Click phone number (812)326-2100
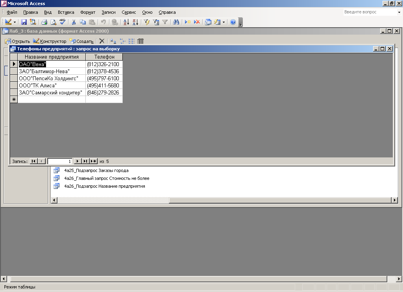Screen dimensions: 403x292 [103, 64]
